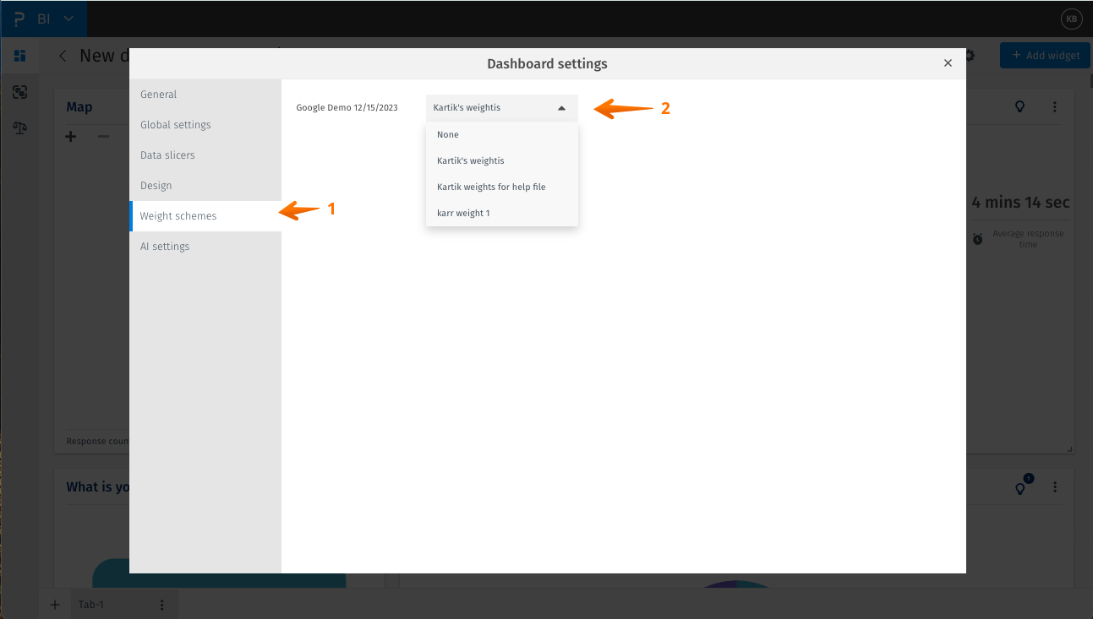The width and height of the screenshot is (1093, 619).
Task: Pick Kartik's weightis option in the dropdown list
Action: [502, 160]
